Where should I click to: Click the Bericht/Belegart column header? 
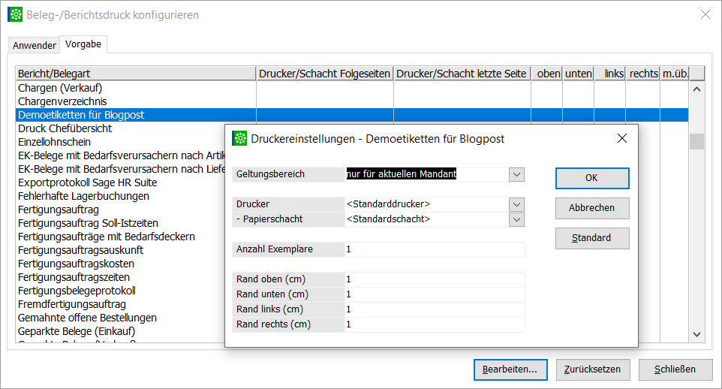point(136,74)
